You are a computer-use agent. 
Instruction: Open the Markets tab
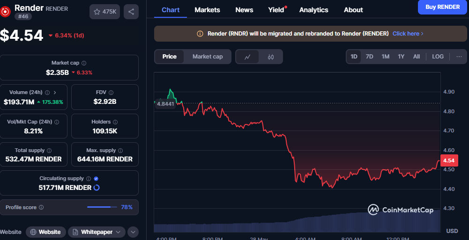click(207, 10)
